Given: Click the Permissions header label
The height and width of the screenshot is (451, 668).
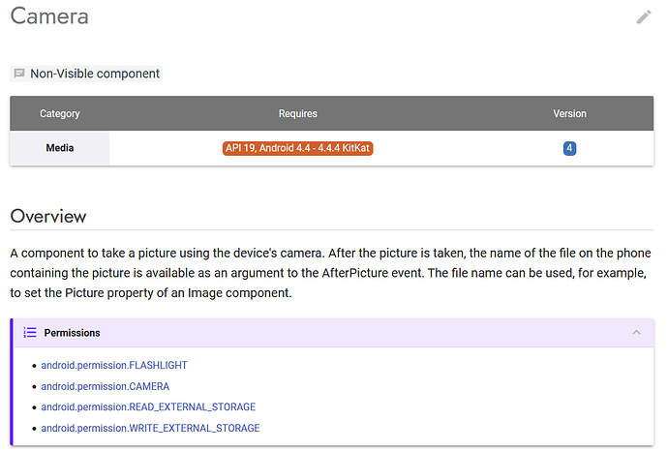Looking at the screenshot, I should click(72, 333).
